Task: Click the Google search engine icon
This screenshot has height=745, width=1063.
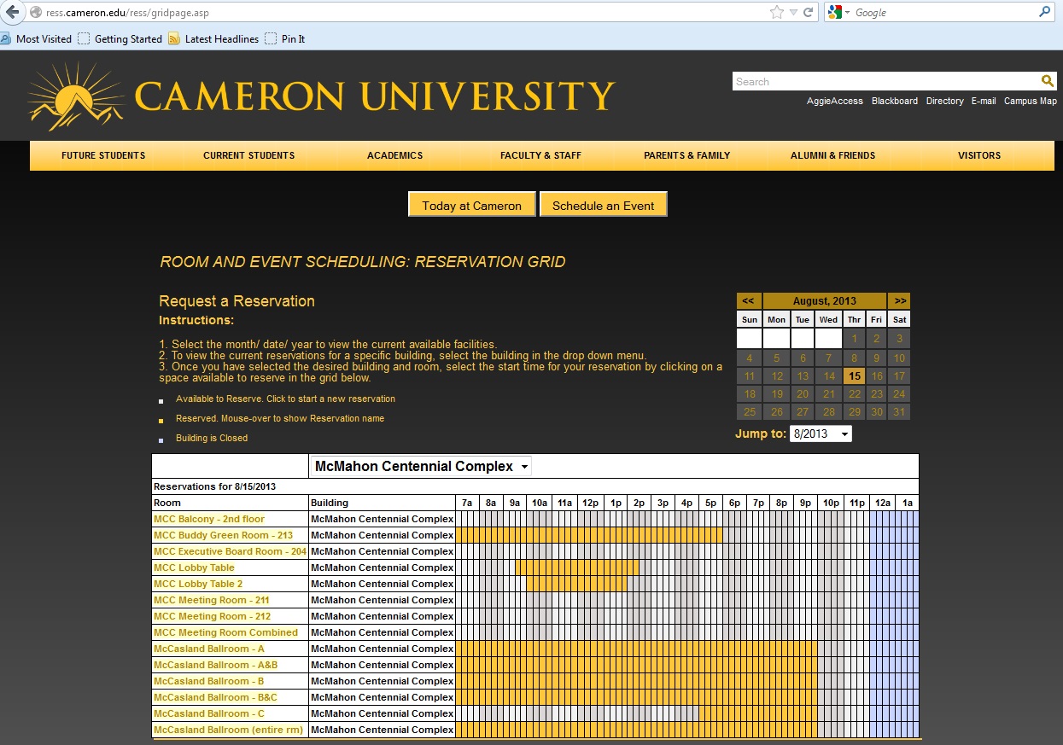Action: 835,13
